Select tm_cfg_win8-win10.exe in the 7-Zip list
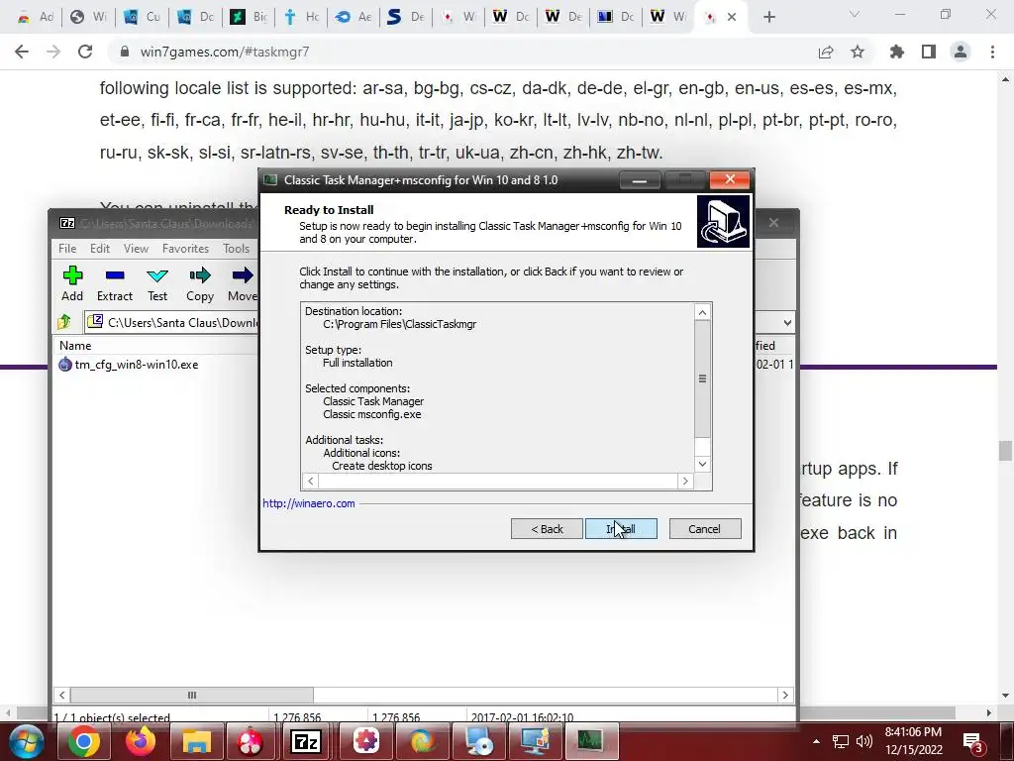Viewport: 1014px width, 761px height. (x=137, y=365)
